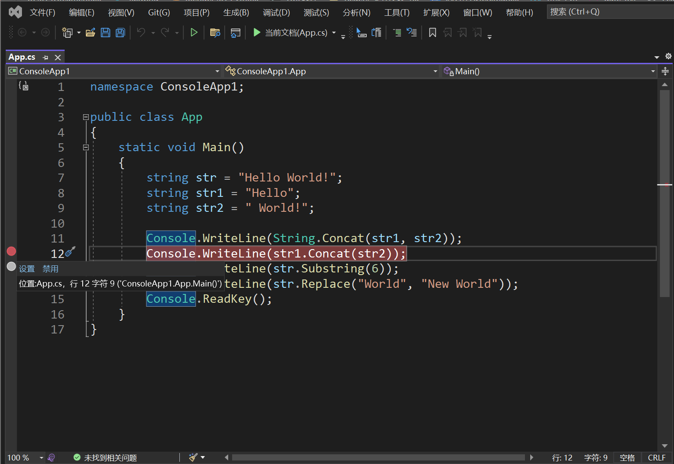The height and width of the screenshot is (464, 674).
Task: Open the 调试(D) menu
Action: (276, 13)
